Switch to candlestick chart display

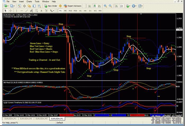pos(94,6)
